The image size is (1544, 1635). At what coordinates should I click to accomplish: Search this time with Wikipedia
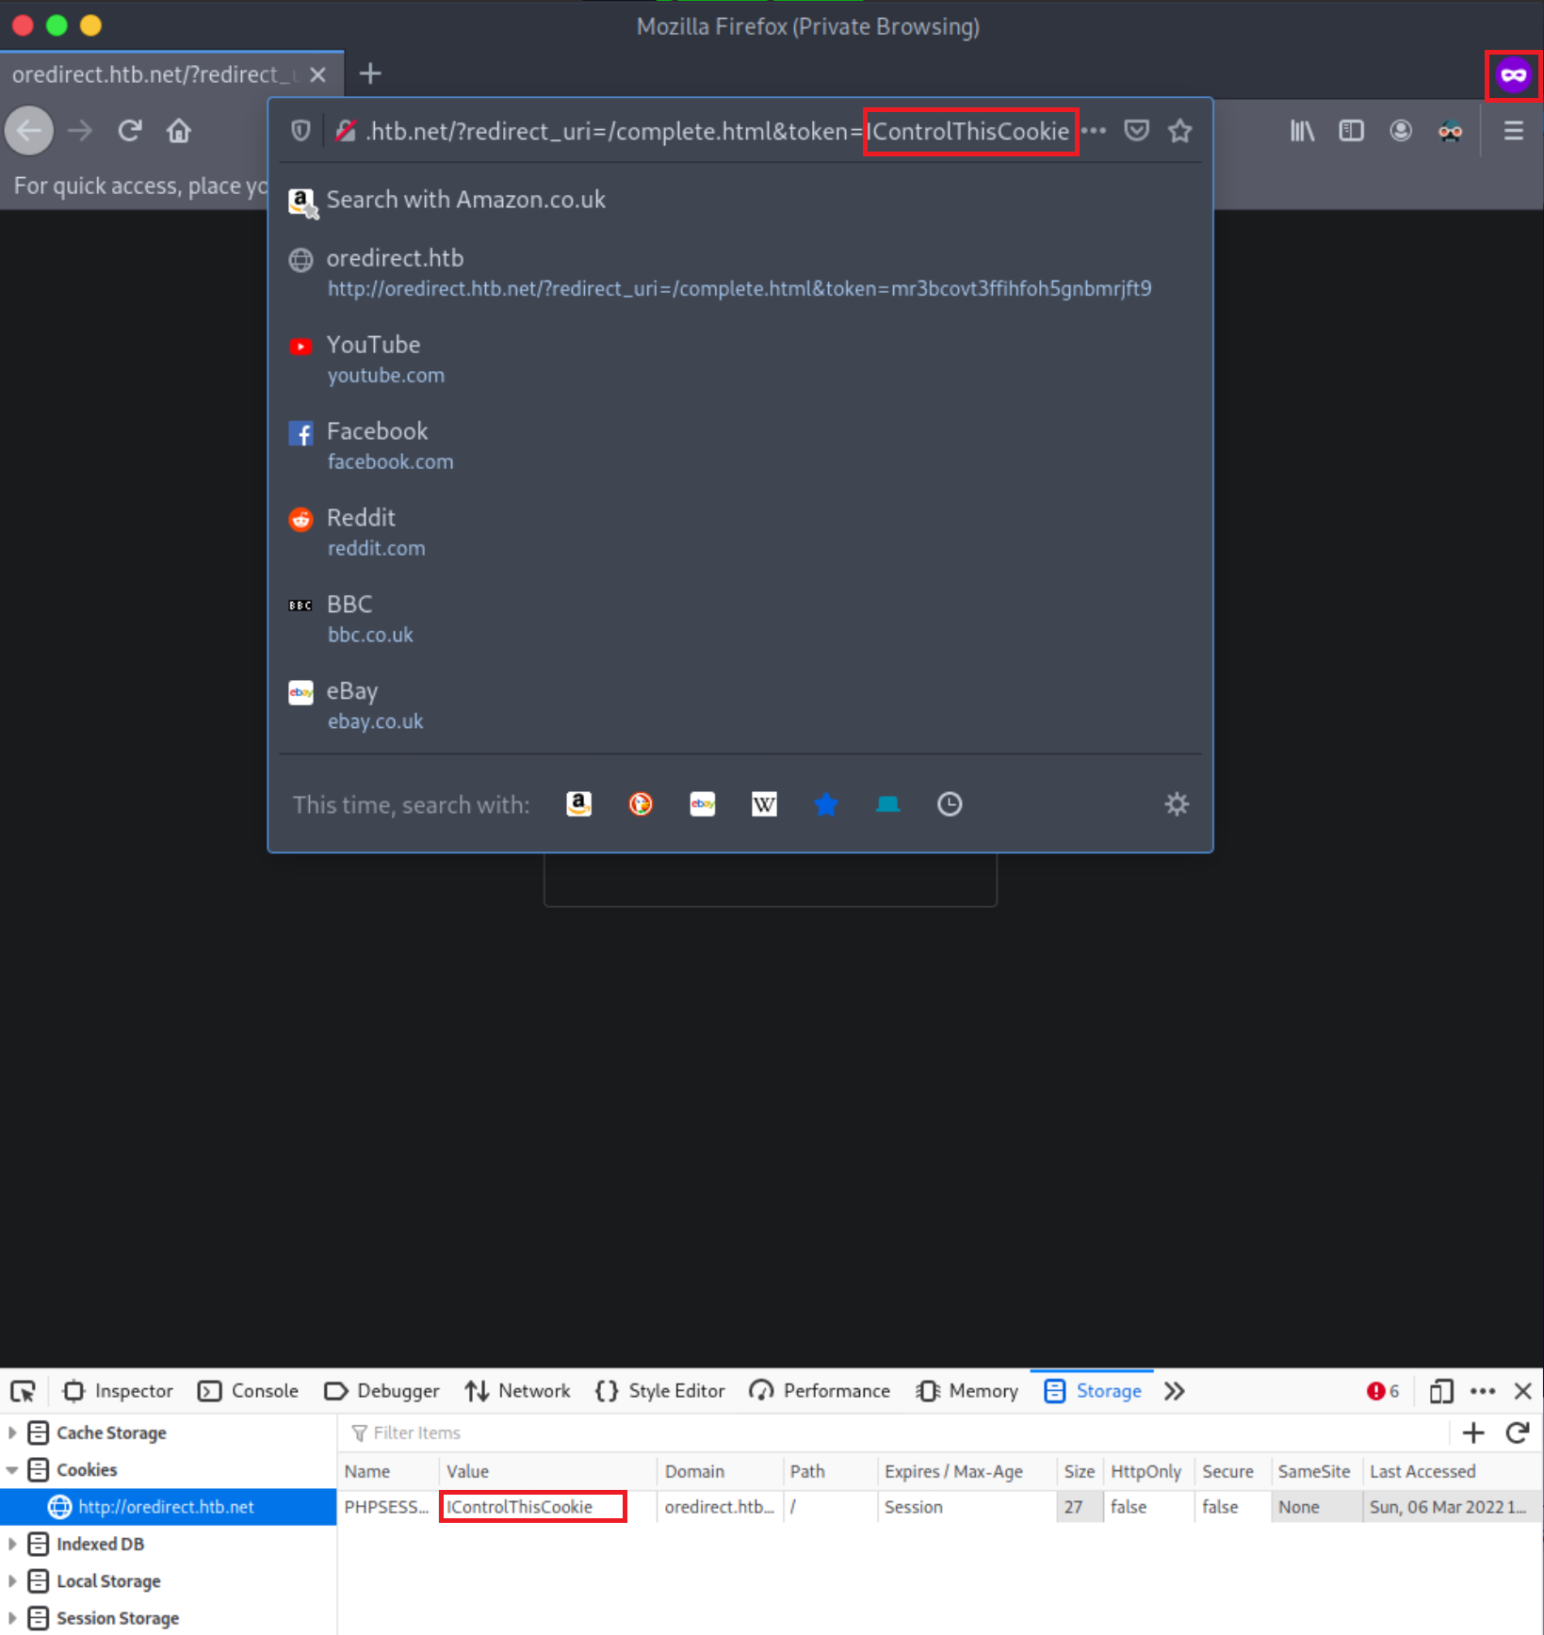pyautogui.click(x=764, y=804)
